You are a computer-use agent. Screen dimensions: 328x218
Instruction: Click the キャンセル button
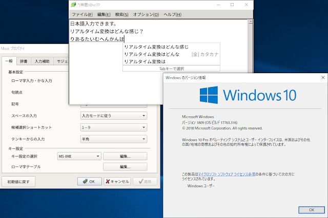117,182
